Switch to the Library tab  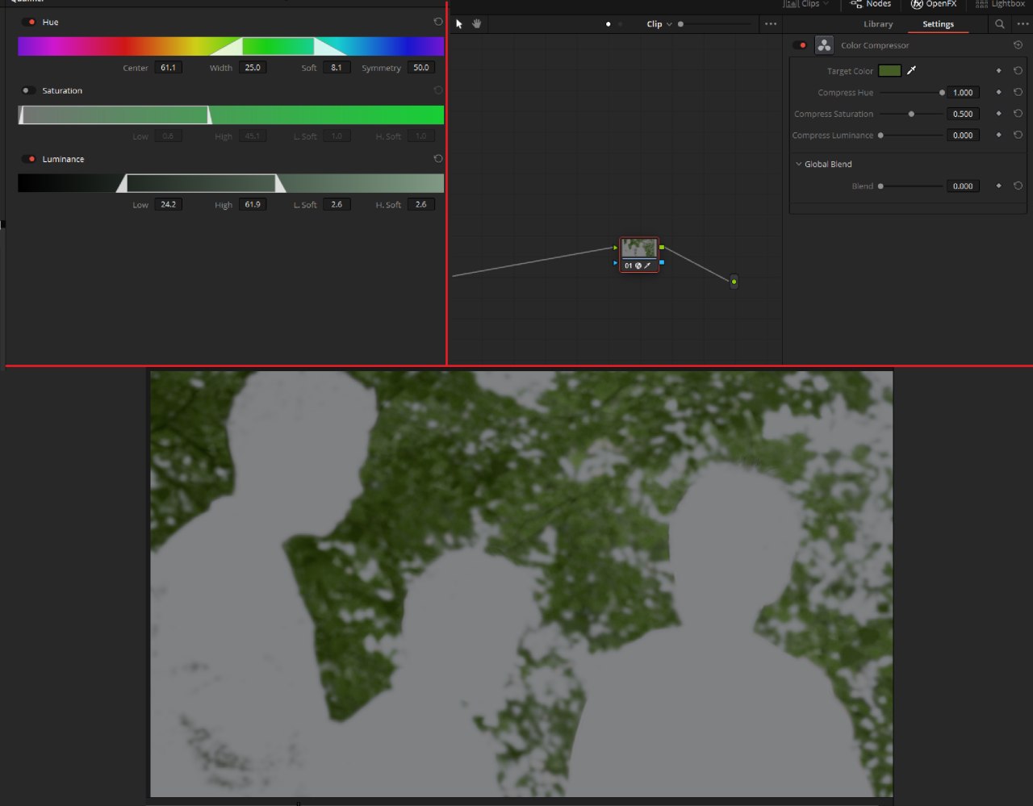878,24
